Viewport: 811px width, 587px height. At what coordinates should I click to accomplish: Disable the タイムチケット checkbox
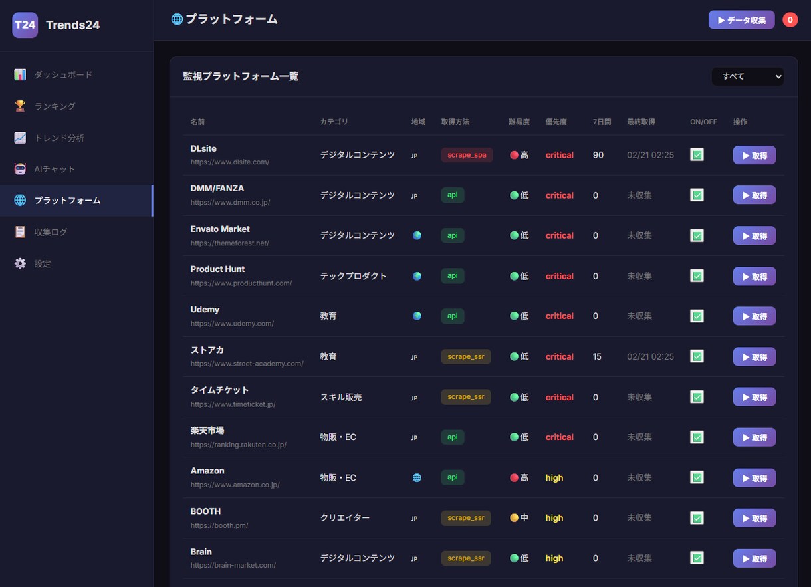(x=697, y=397)
